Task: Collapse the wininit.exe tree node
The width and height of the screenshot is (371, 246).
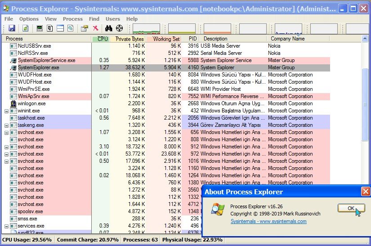Action: pyautogui.click(x=6, y=111)
